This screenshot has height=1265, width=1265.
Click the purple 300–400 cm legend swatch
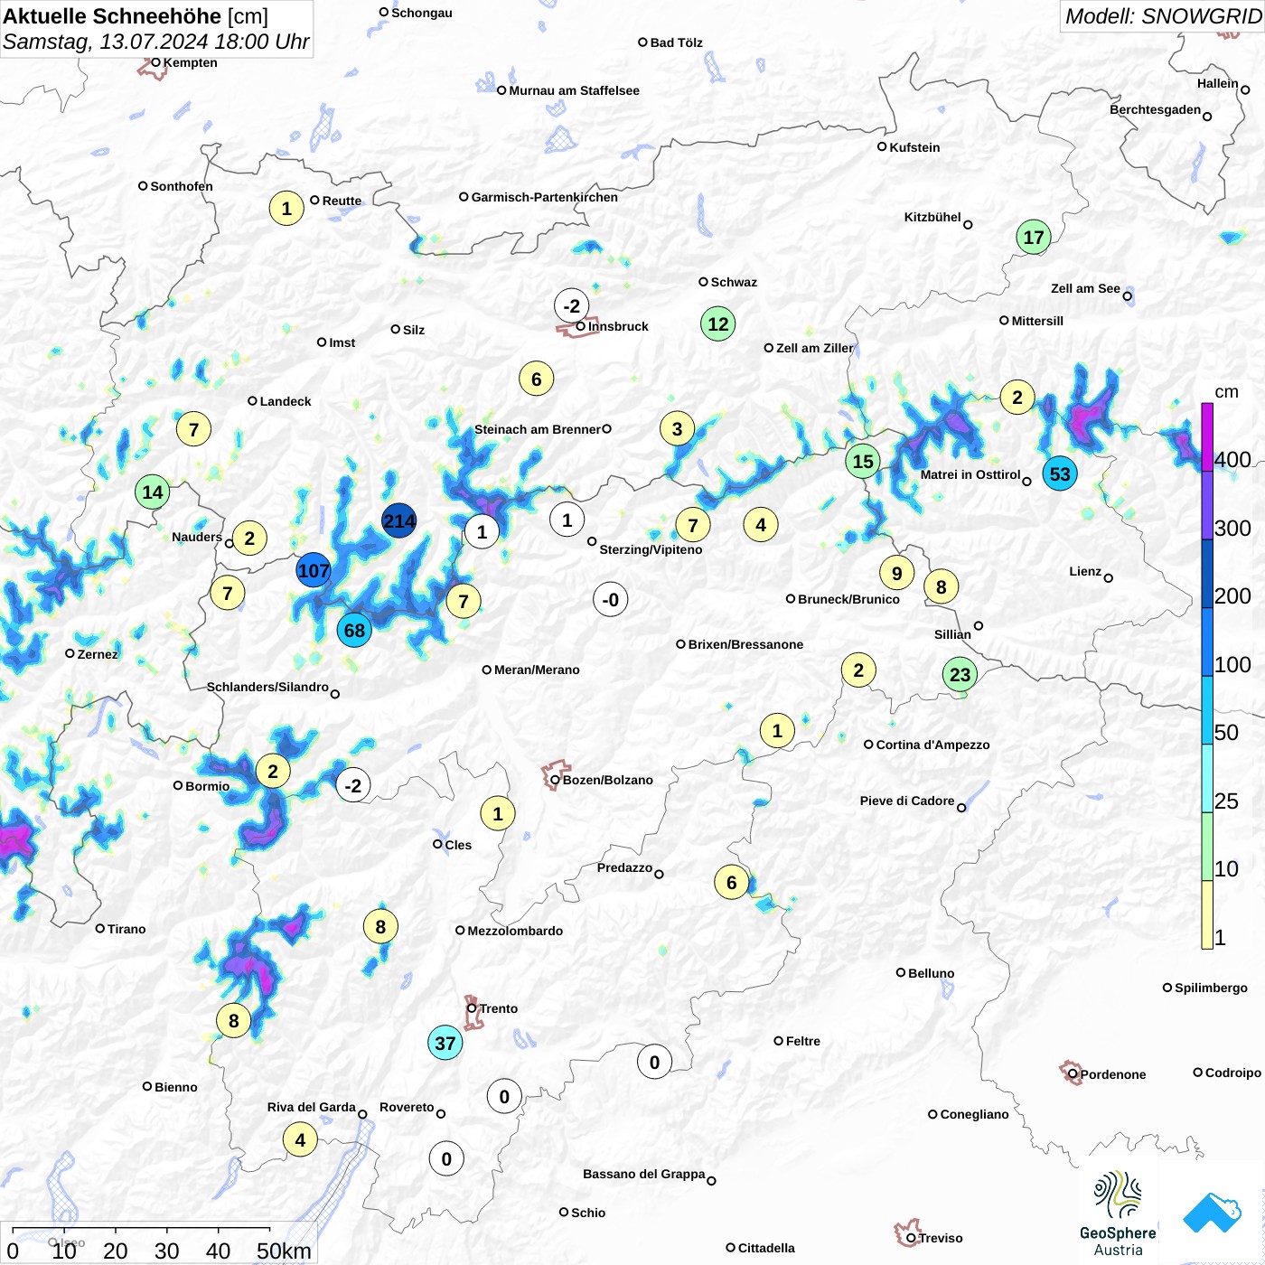[1207, 506]
